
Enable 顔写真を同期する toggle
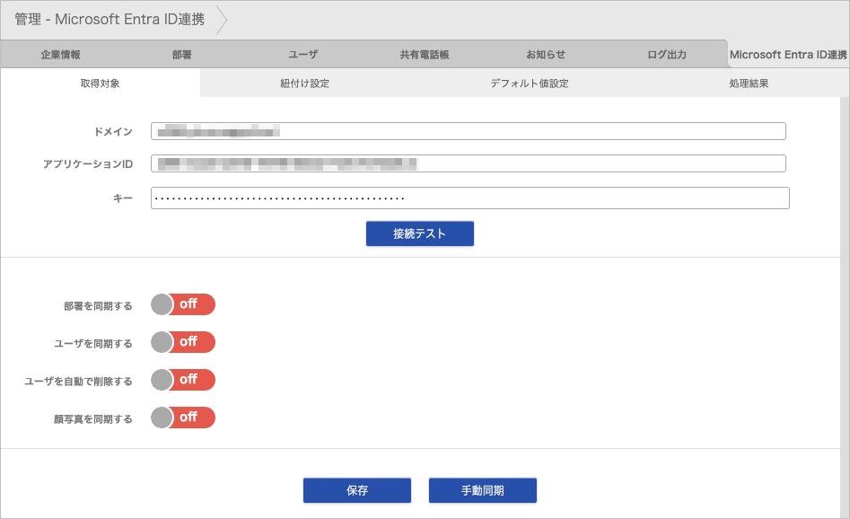coord(183,418)
